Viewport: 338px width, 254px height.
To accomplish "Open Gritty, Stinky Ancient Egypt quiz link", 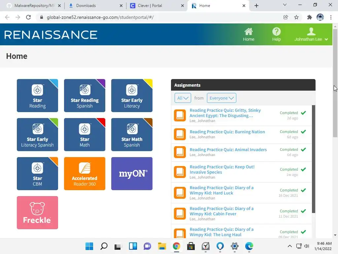I will [225, 113].
